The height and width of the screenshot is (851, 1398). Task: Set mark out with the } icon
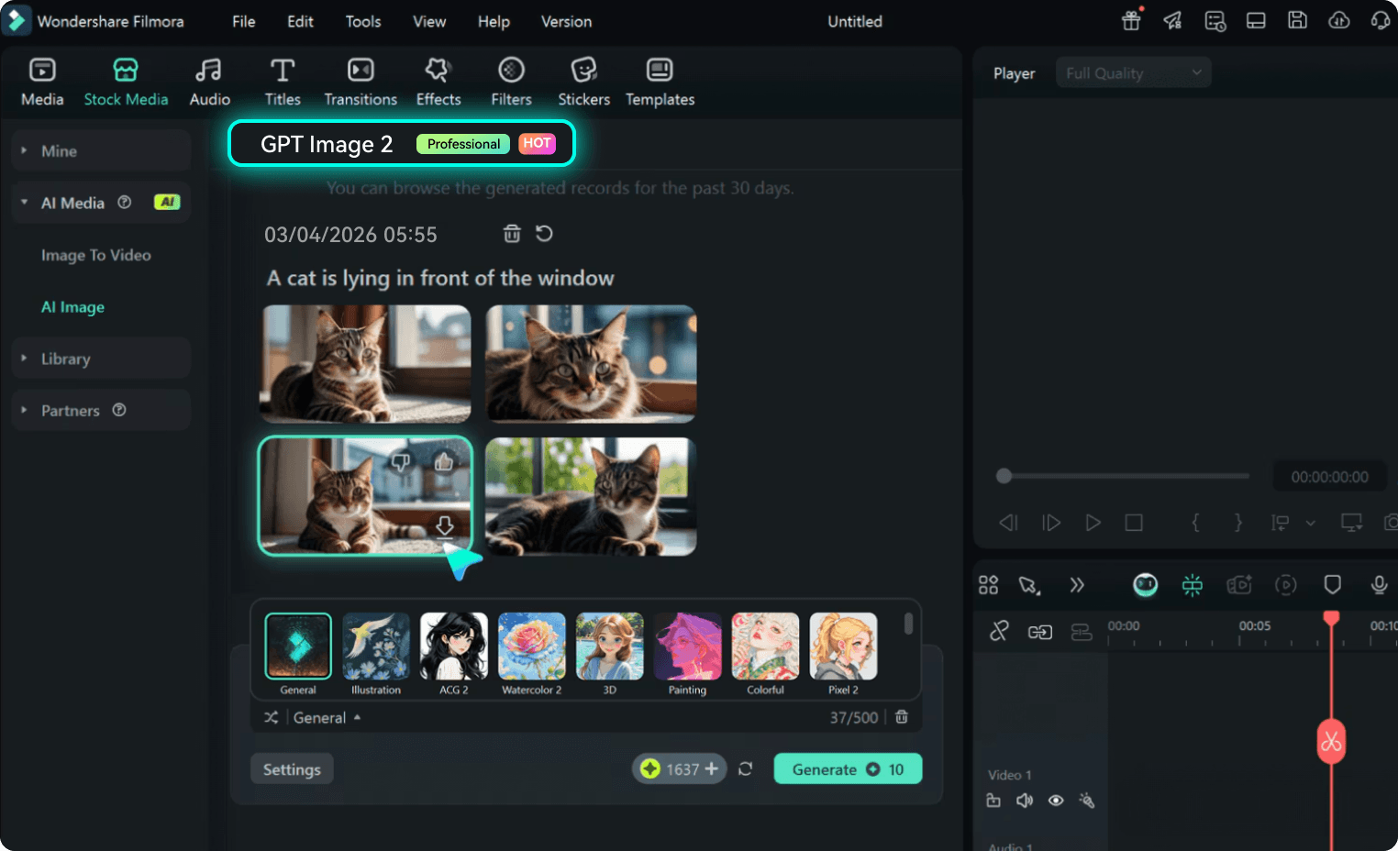tap(1238, 523)
